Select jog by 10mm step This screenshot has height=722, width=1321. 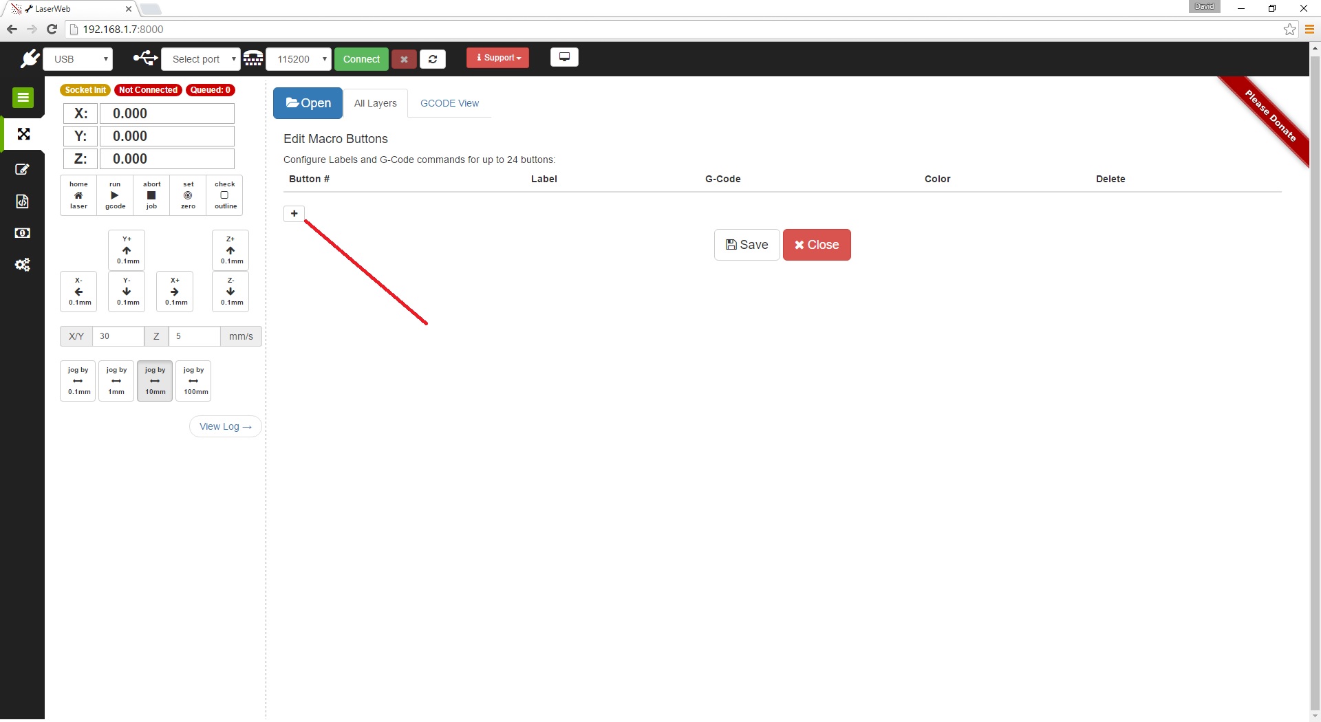(155, 381)
